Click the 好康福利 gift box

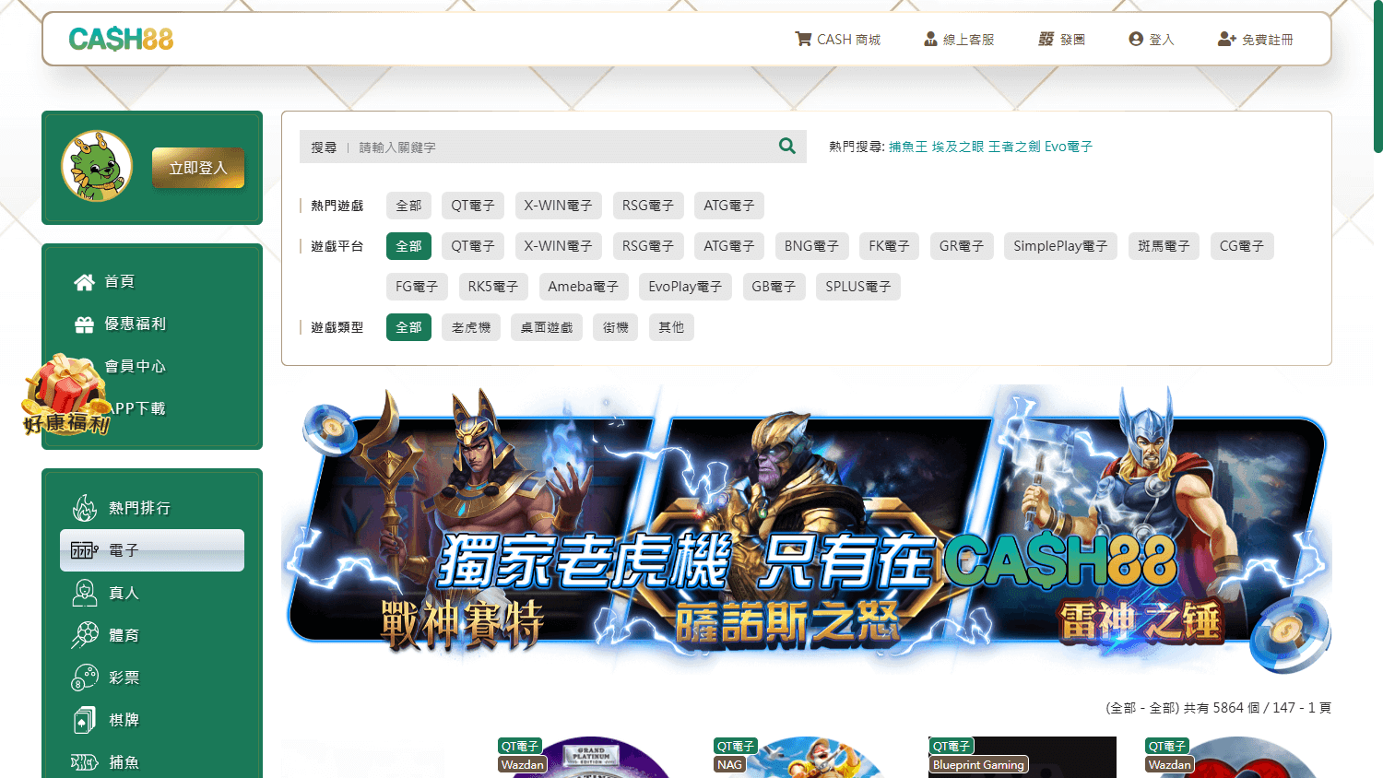(x=66, y=395)
